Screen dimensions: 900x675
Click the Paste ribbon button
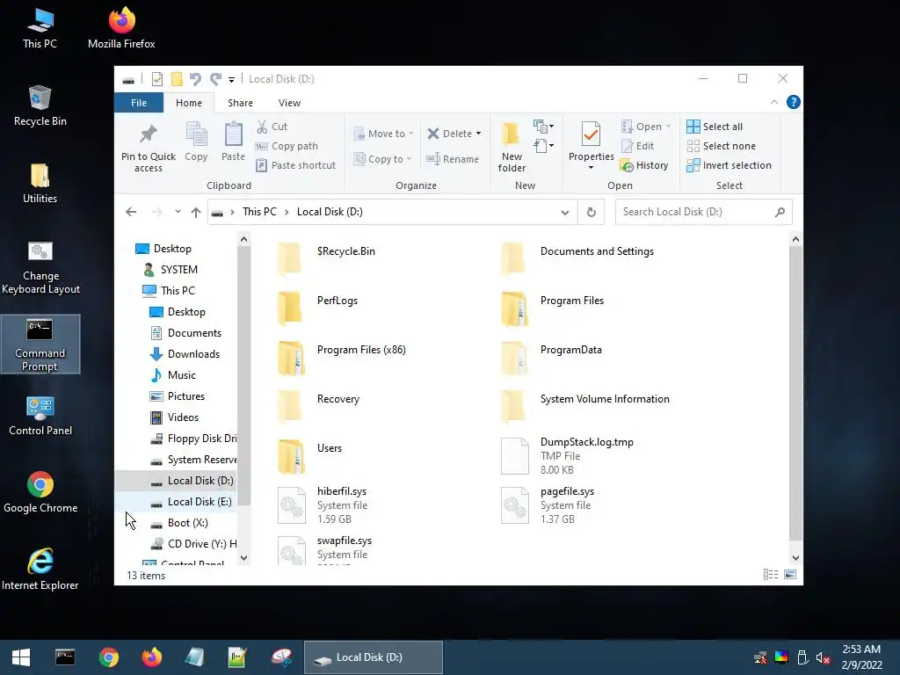pyautogui.click(x=233, y=142)
